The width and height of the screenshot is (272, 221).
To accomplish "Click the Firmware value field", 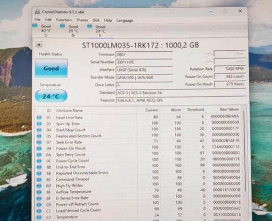I will click(144, 54).
